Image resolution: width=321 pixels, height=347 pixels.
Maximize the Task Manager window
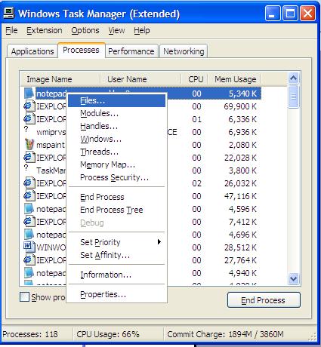tap(290, 13)
